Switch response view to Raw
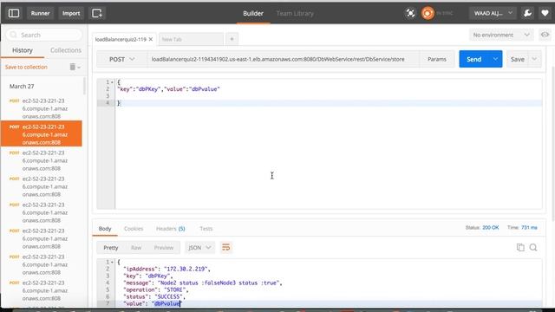The image size is (555, 312). (x=136, y=247)
